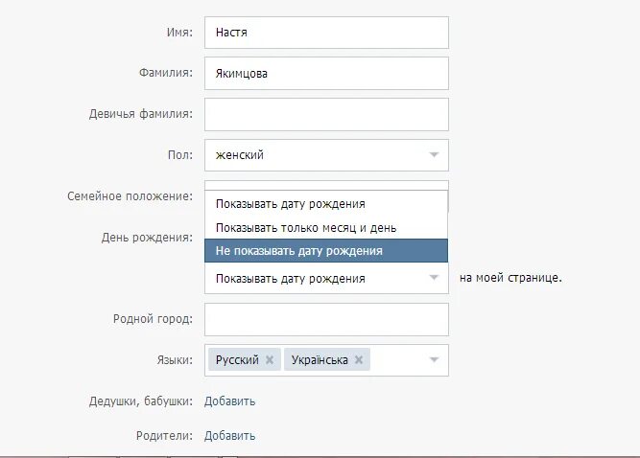The height and width of the screenshot is (458, 640).
Task: Remove the Русский language tag
Action: click(270, 360)
